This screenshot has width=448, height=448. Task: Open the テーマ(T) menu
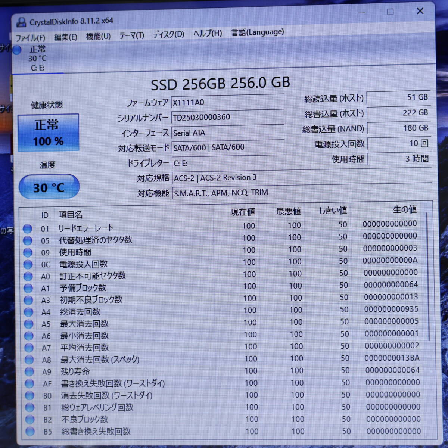click(x=131, y=35)
